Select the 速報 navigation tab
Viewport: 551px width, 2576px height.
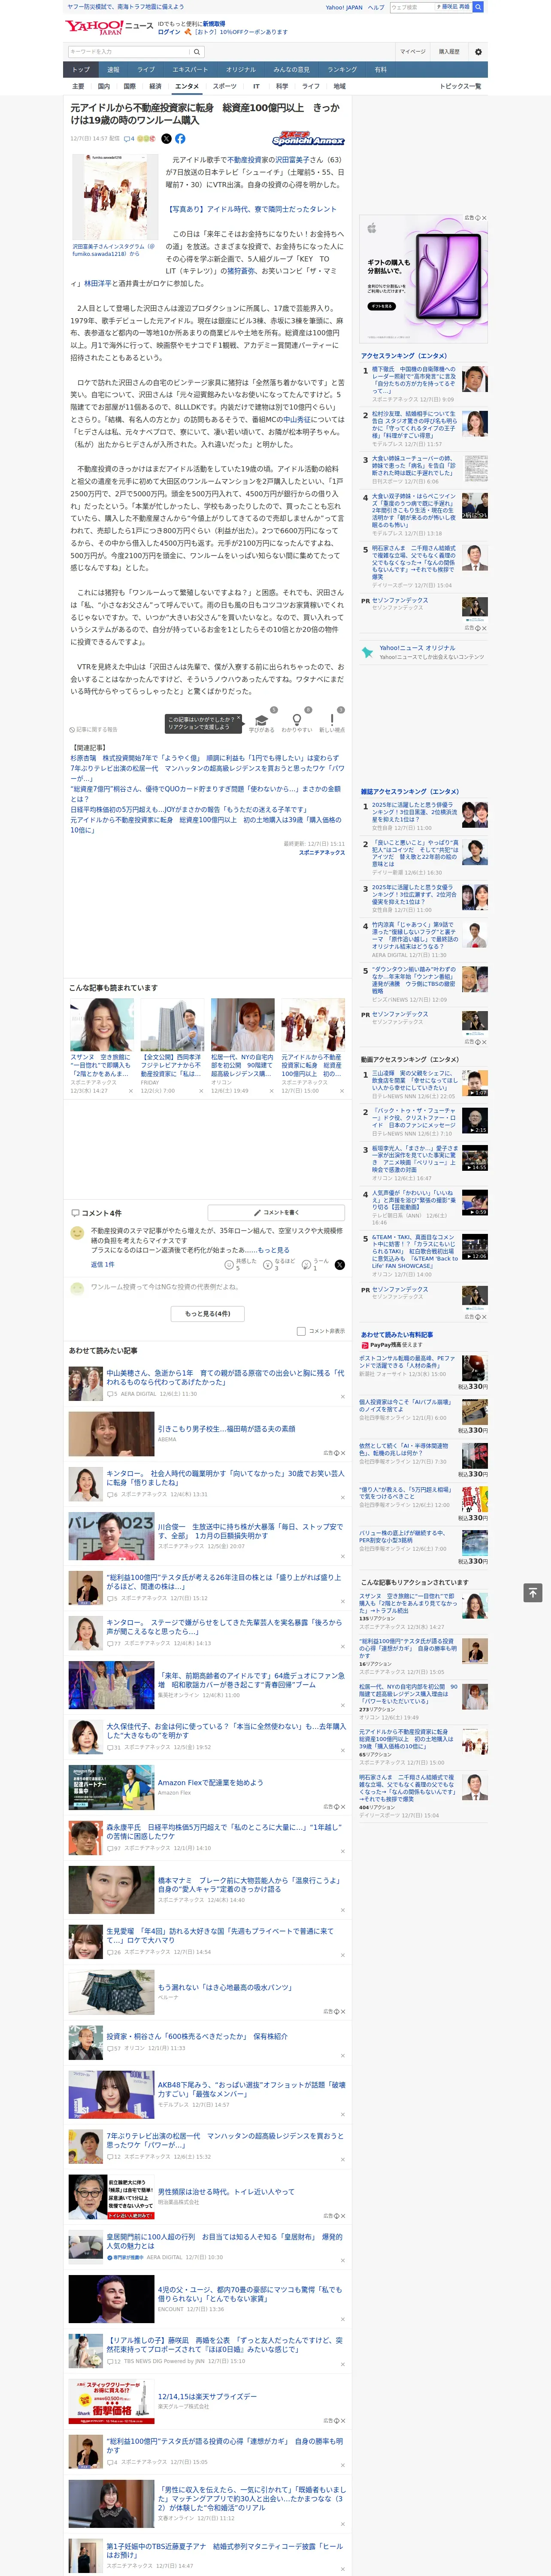coord(113,70)
